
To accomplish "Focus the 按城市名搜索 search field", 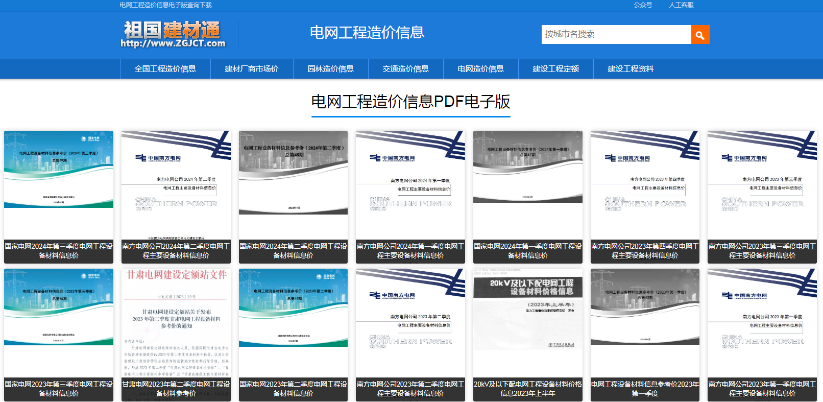I will point(616,35).
